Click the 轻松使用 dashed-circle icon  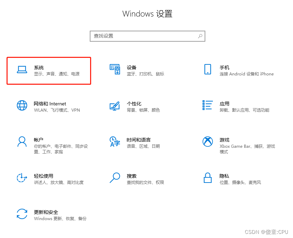(x=22, y=178)
